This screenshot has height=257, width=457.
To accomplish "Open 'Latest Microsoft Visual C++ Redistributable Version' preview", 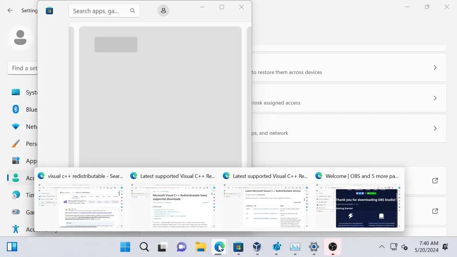I will coord(266,200).
